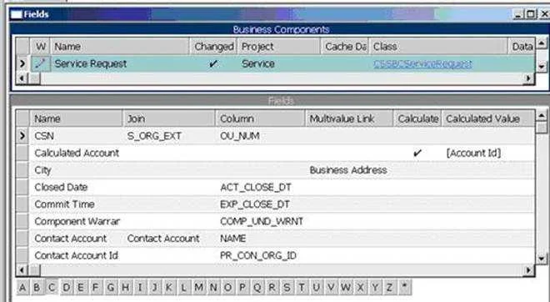Viewport: 550px width, 302px height.
Task: Jump to fields starting with B
Action: coord(37,288)
